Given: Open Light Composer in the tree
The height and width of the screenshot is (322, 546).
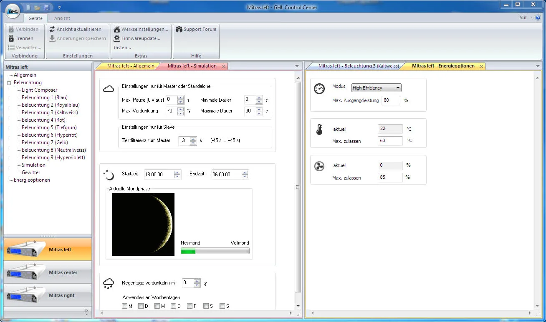Looking at the screenshot, I should 40,90.
